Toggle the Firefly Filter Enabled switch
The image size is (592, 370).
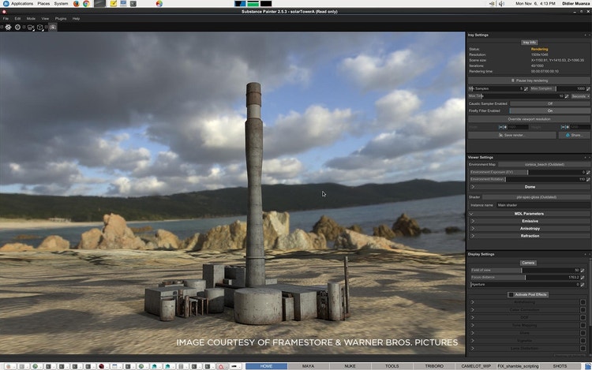tap(550, 110)
